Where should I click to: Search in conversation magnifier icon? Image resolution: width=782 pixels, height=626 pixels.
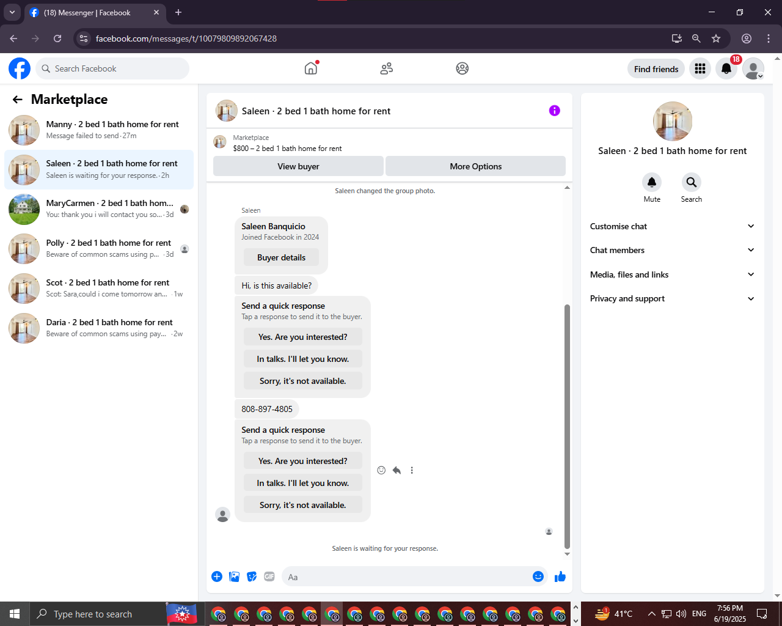[x=692, y=182]
